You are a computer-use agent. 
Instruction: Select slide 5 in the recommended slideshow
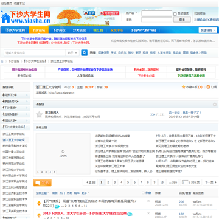pyautogui.click(x=54, y=172)
